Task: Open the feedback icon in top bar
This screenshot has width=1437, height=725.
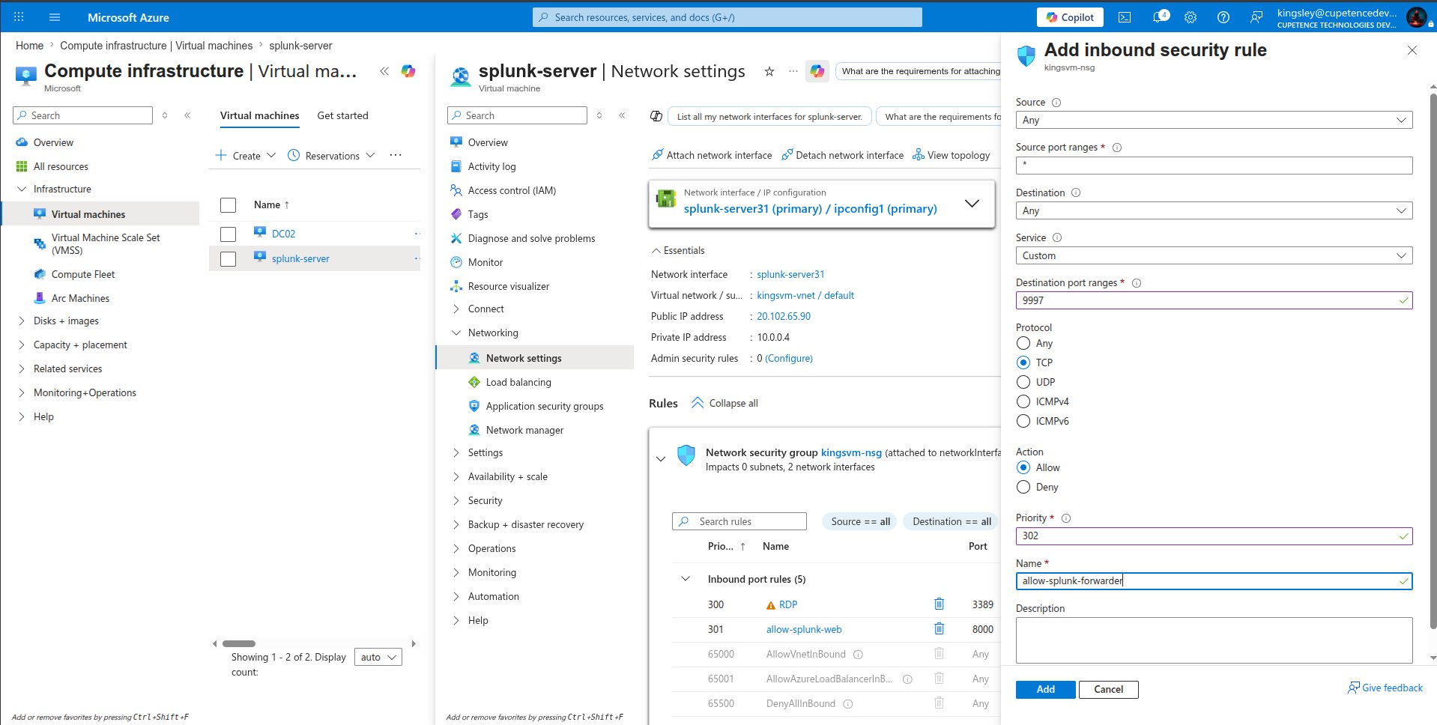Action: pos(1256,17)
